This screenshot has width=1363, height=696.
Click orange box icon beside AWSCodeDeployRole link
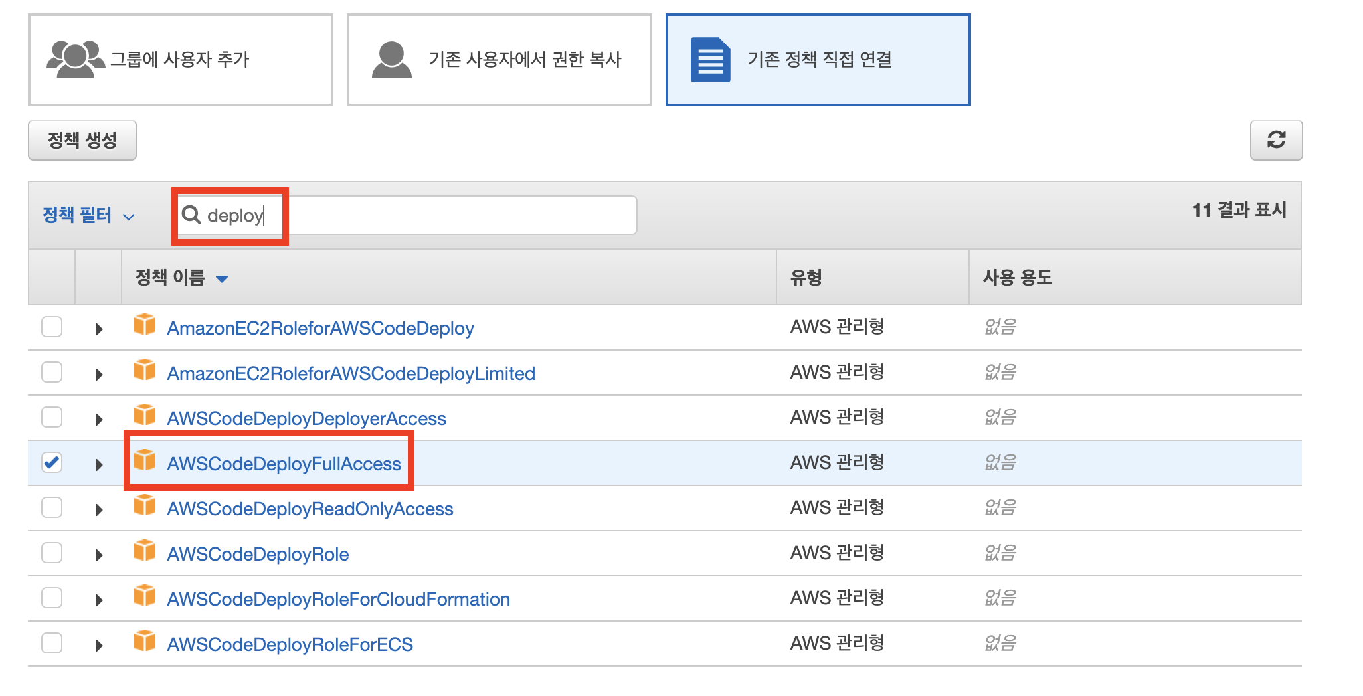tap(145, 551)
